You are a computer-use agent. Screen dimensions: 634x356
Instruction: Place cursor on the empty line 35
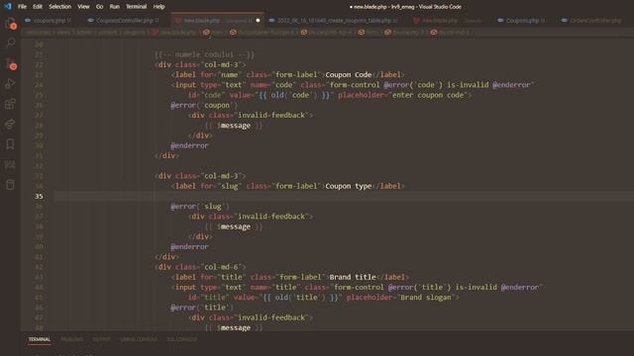pos(344,196)
